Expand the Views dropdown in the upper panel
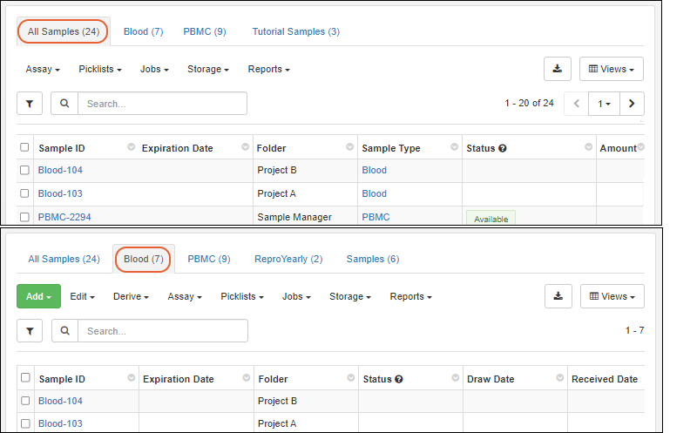Screen dimensions: 697x433 (612, 69)
